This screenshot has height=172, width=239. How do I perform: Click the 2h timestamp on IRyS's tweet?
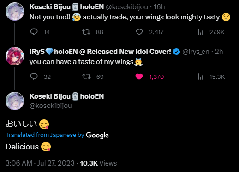click(x=219, y=52)
